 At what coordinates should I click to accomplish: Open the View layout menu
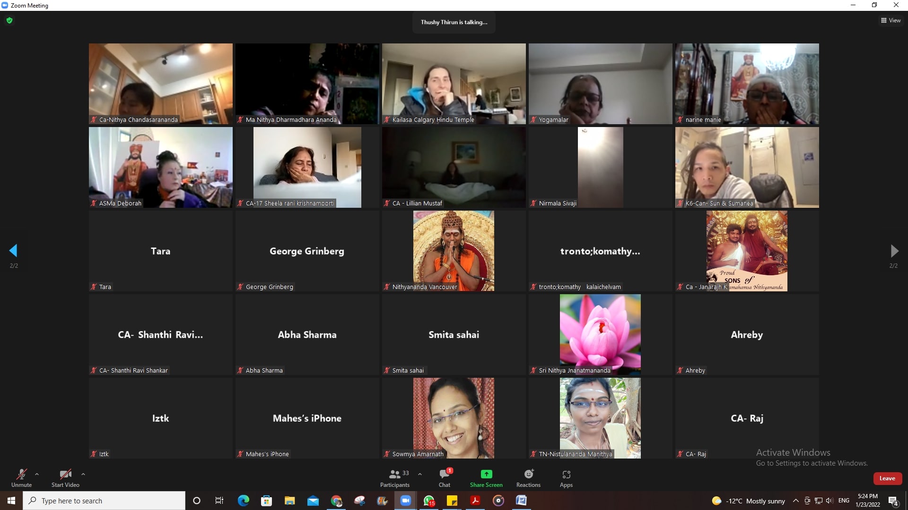point(891,20)
